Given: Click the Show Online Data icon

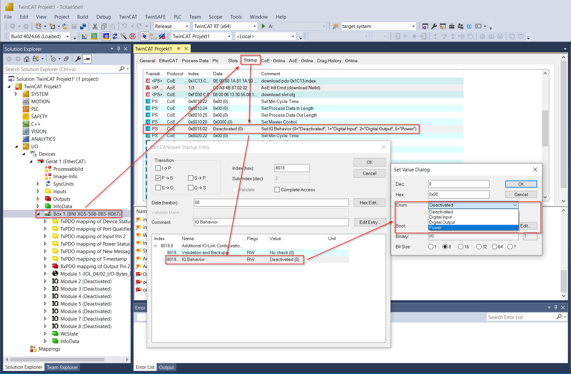Looking at the screenshot, I should pyautogui.click(x=144, y=36).
